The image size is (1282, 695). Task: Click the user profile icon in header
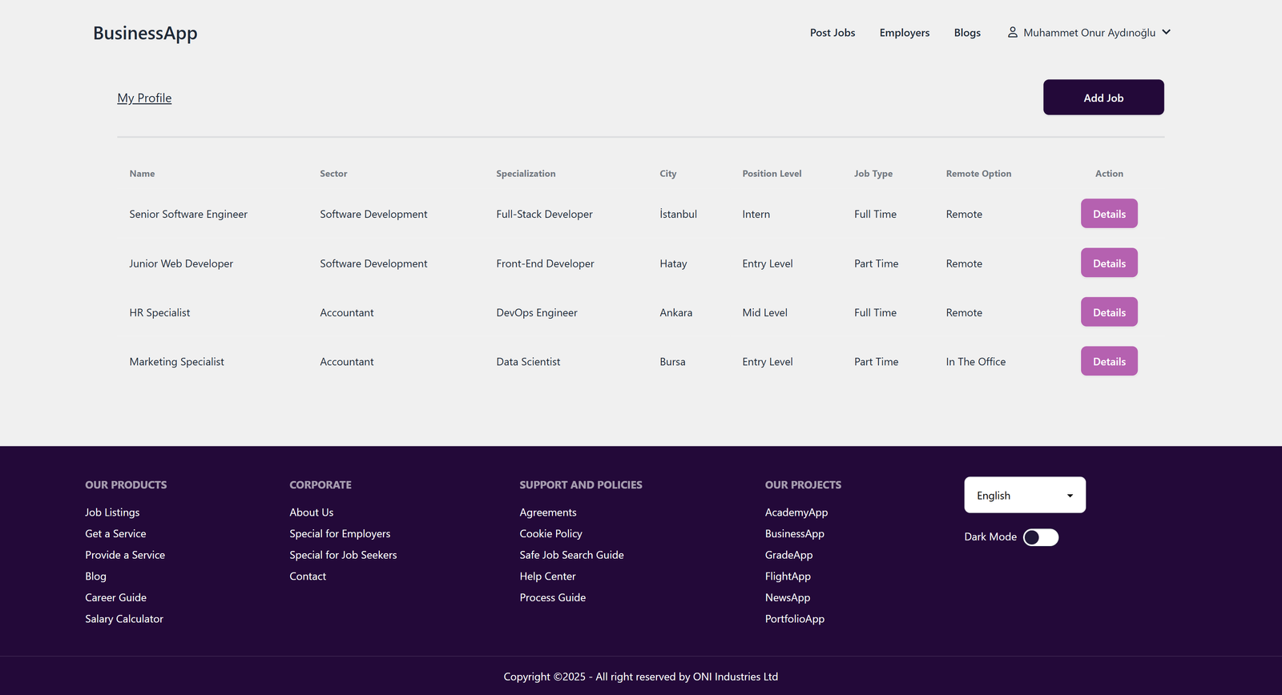point(1013,33)
